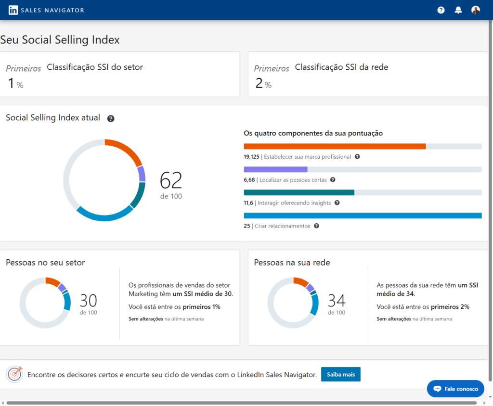
Task: Click the sector 1 % ranking value
Action: pos(15,83)
